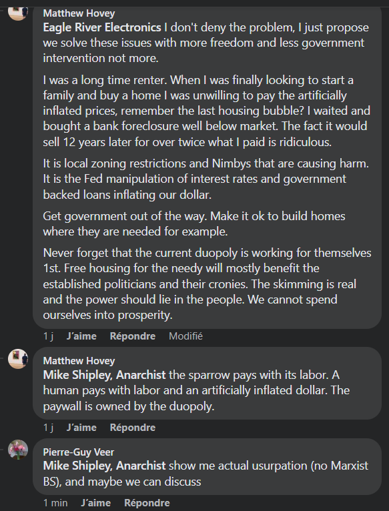Image resolution: width=389 pixels, height=511 pixels.
Task: Open Pierre-Guy Veer's profile name link
Action: coord(79,452)
